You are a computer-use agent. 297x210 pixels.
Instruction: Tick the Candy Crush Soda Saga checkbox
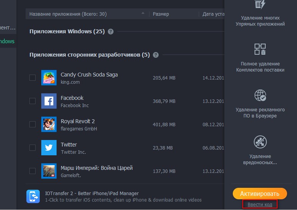[x=32, y=78]
